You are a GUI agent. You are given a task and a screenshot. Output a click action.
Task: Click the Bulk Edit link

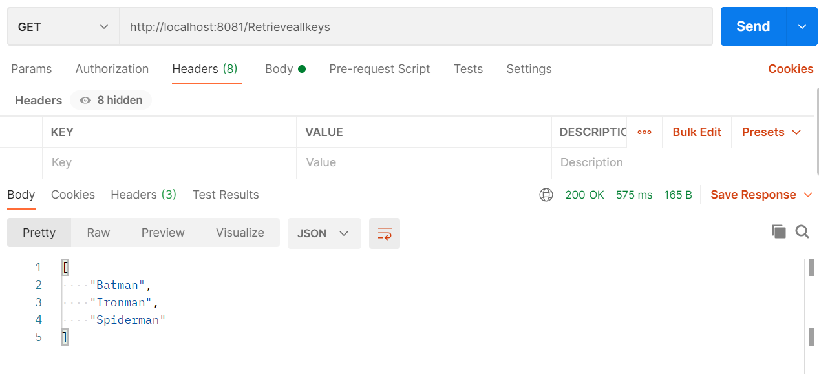697,132
